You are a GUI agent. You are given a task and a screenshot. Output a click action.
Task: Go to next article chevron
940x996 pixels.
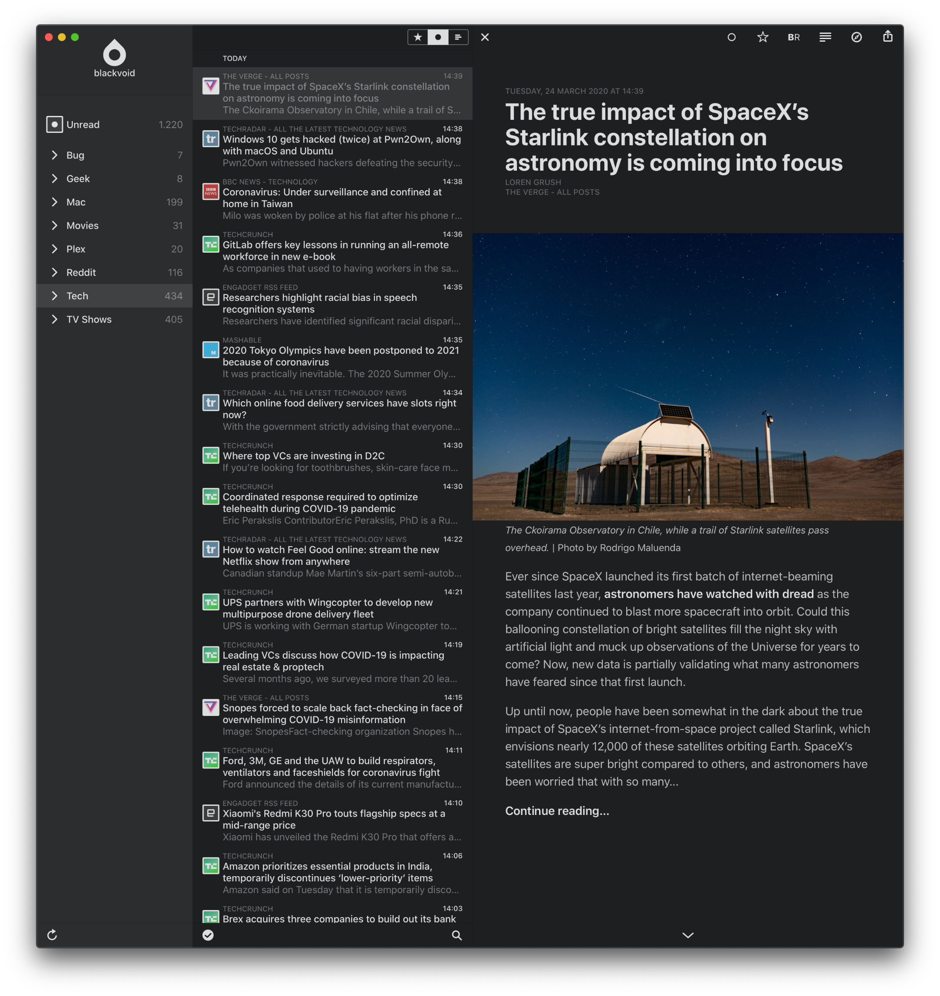point(688,935)
